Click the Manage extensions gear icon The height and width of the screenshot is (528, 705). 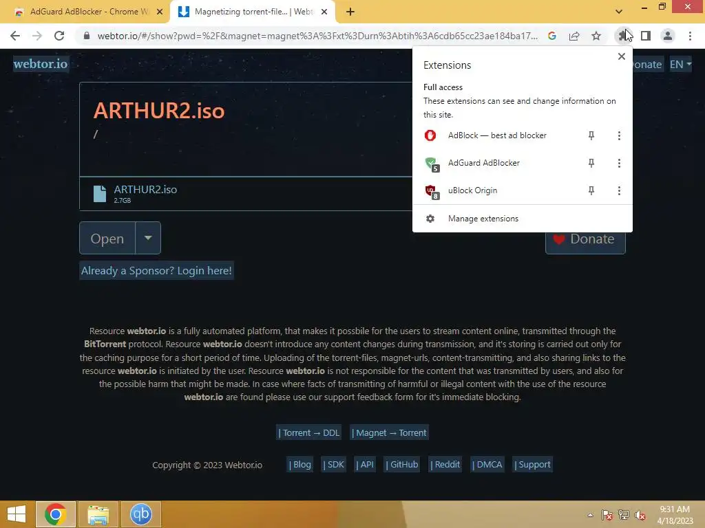[x=430, y=219]
